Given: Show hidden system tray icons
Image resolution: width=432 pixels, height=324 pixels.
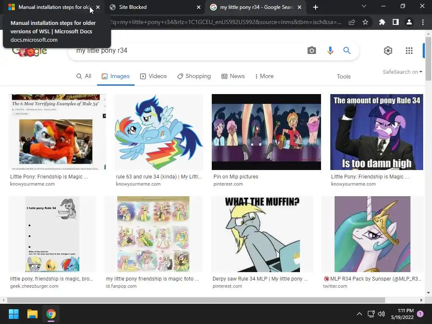Looking at the screenshot, I should 359,314.
